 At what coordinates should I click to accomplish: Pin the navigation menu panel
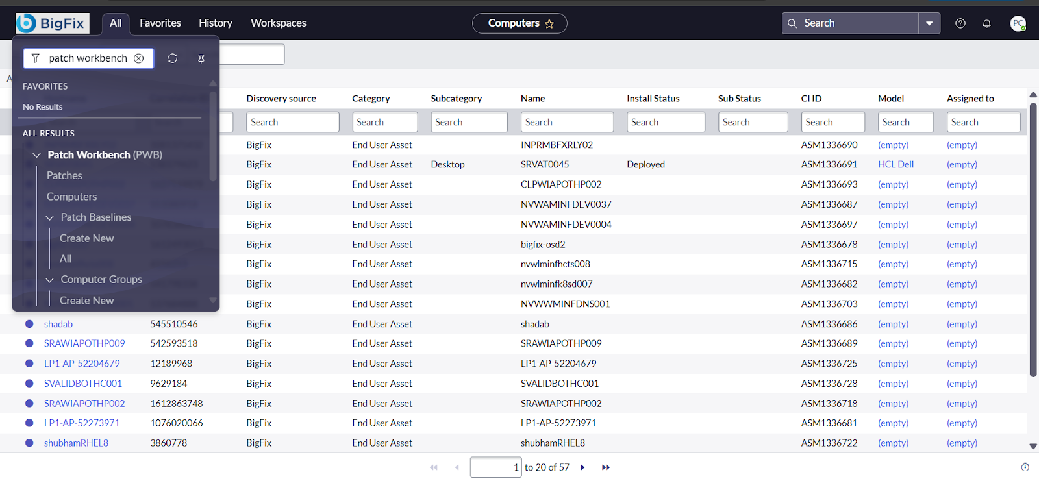coord(201,58)
